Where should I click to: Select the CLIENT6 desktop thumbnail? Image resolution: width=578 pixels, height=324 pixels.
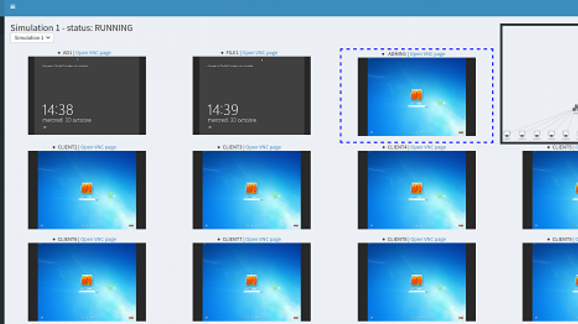(x=87, y=282)
